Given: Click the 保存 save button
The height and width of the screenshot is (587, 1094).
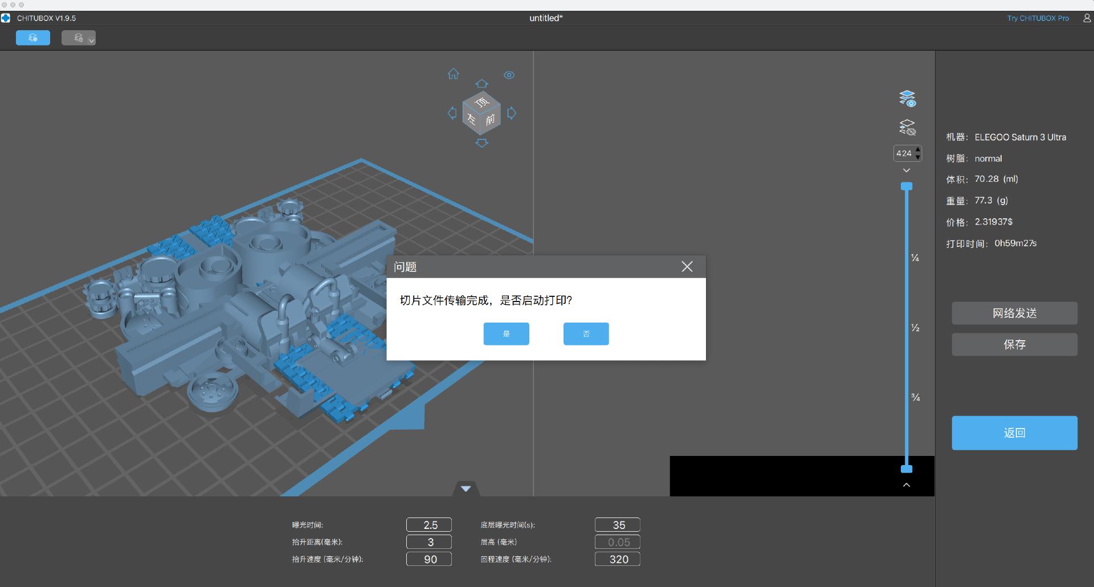Looking at the screenshot, I should click(1014, 344).
